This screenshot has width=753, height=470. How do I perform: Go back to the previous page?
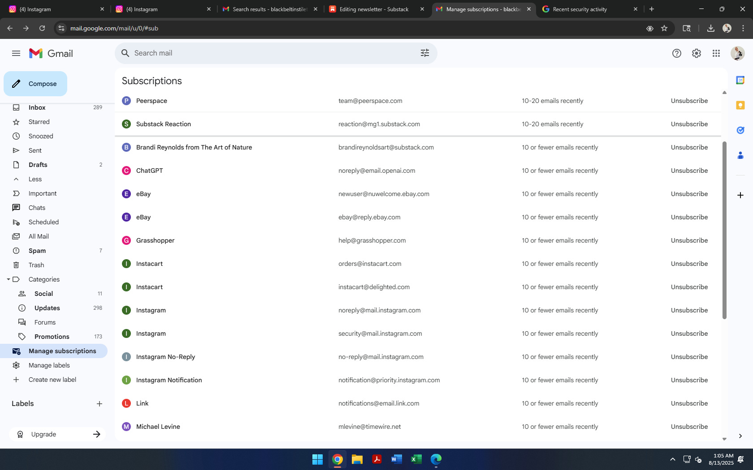pyautogui.click(x=10, y=28)
